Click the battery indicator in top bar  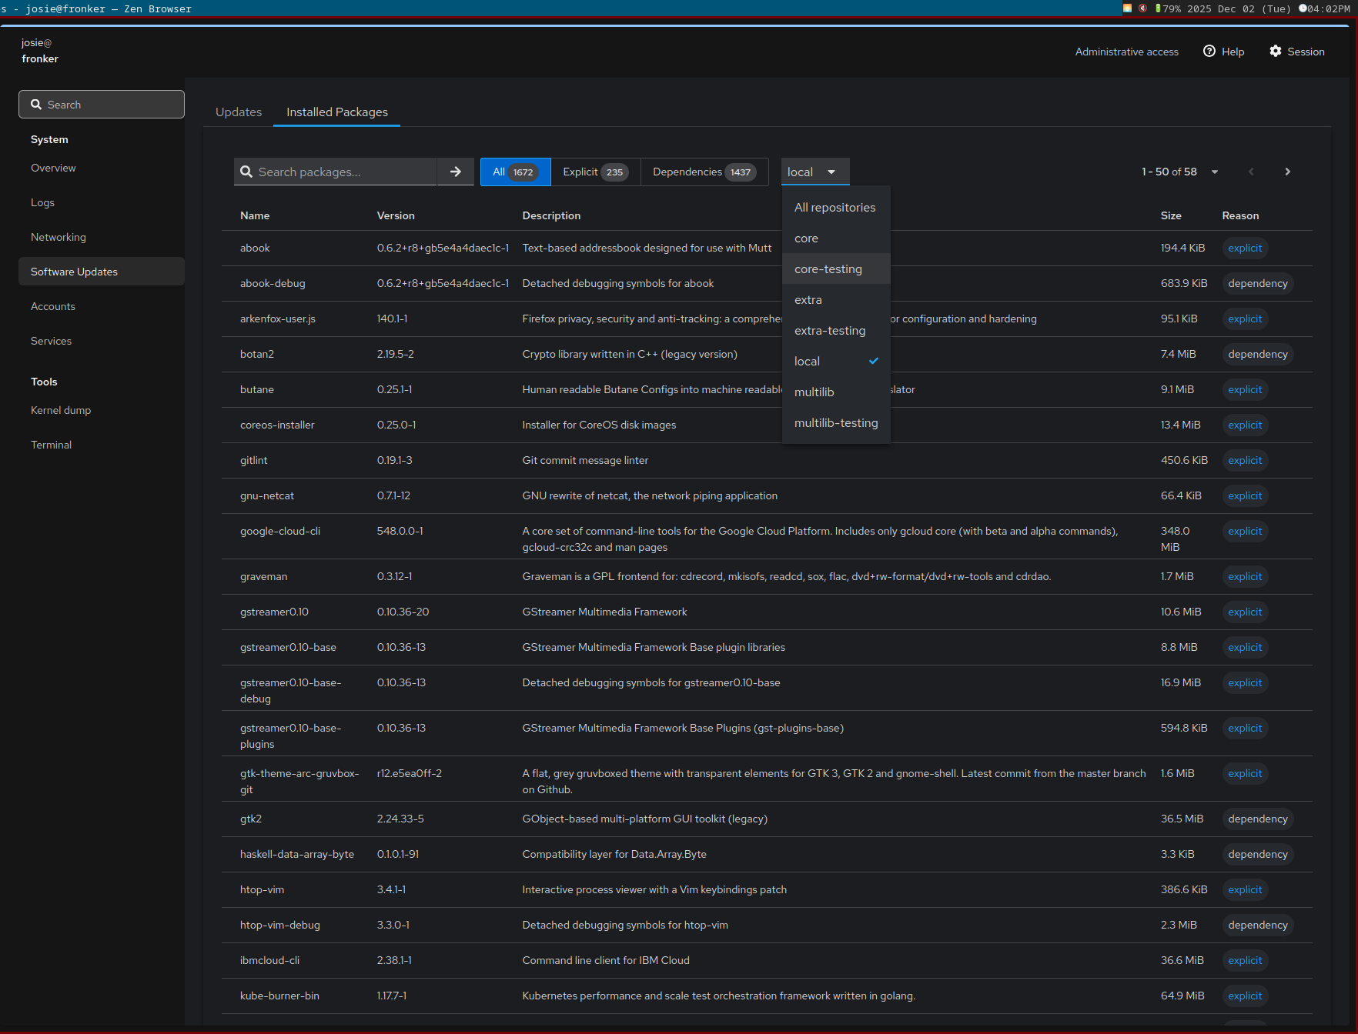tap(1158, 8)
